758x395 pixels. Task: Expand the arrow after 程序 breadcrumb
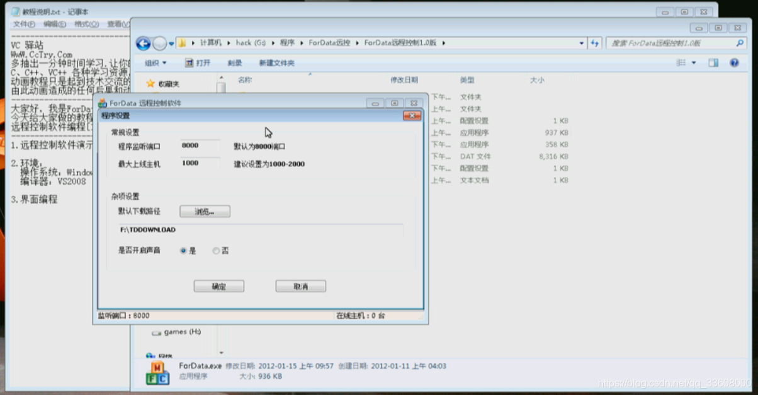click(x=301, y=43)
